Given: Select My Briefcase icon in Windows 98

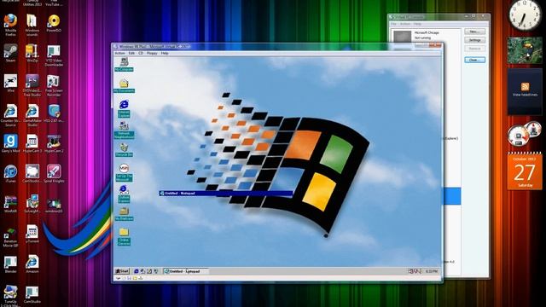Looking at the screenshot, I should (x=124, y=214).
